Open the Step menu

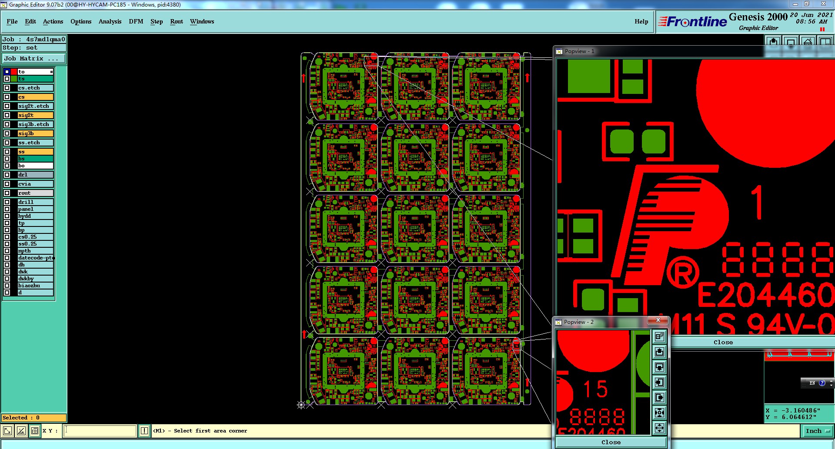pos(157,21)
